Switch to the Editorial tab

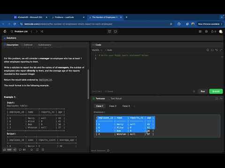[27, 45]
